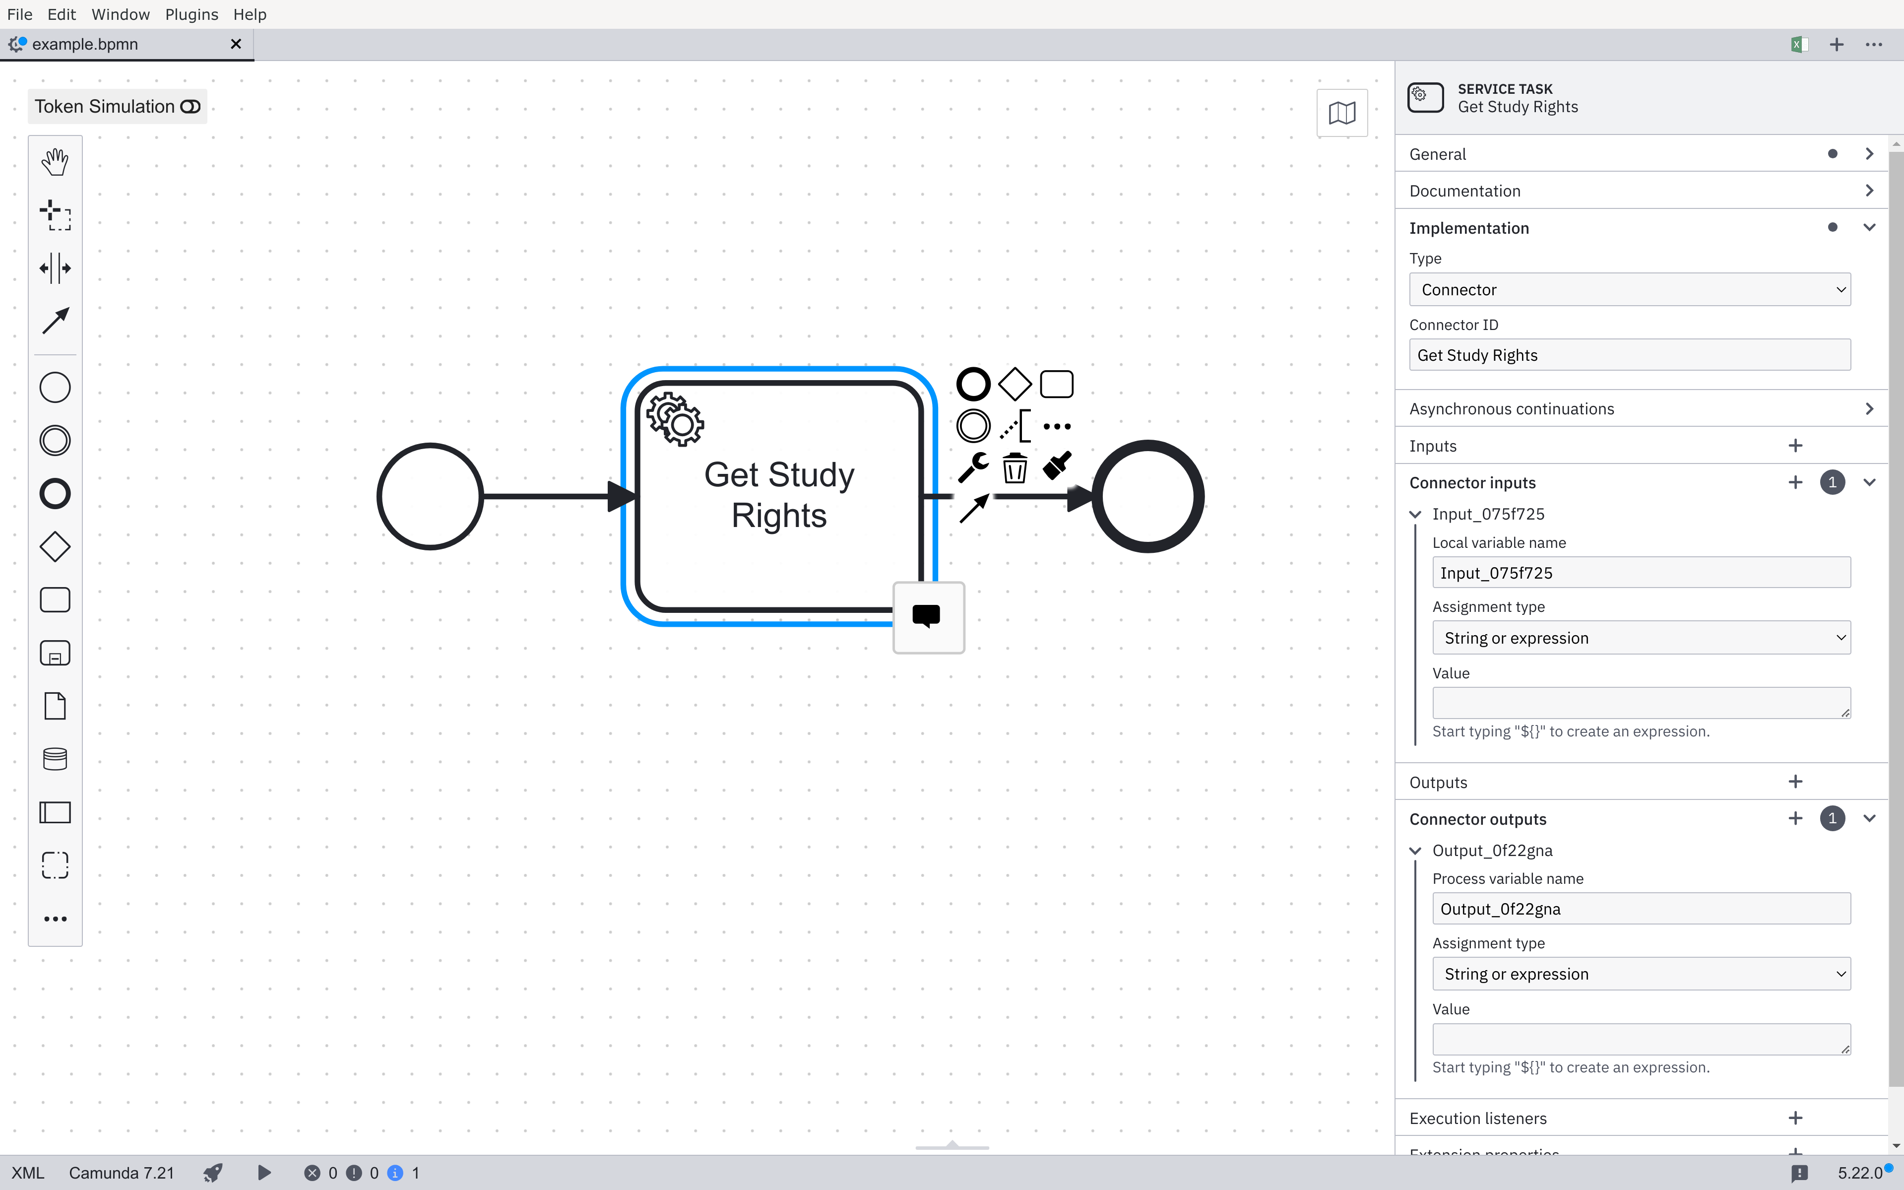The height and width of the screenshot is (1190, 1904).
Task: Append text annotation from context pad
Action: 1015,426
